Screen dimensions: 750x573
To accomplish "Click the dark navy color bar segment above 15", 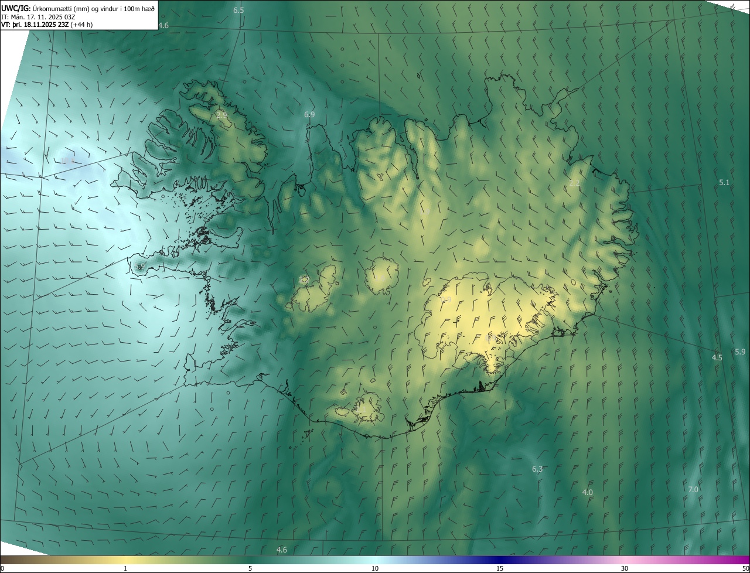I will click(x=500, y=559).
